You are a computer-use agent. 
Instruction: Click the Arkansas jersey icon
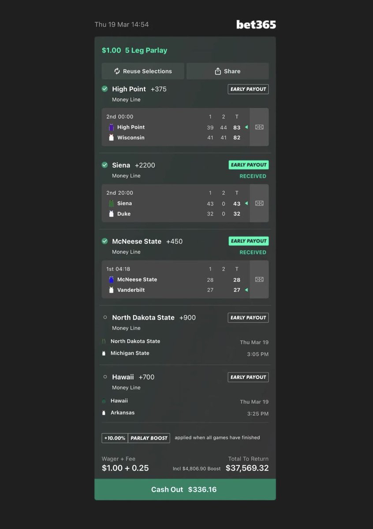pos(104,413)
